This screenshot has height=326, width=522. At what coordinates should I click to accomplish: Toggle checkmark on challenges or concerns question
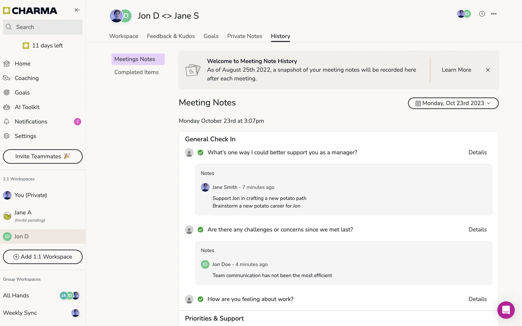(200, 230)
